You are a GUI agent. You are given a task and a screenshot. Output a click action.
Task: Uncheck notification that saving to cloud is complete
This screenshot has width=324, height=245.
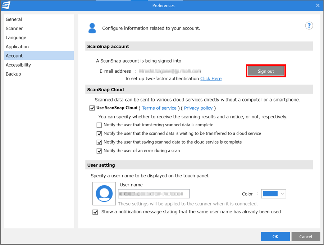click(99, 142)
